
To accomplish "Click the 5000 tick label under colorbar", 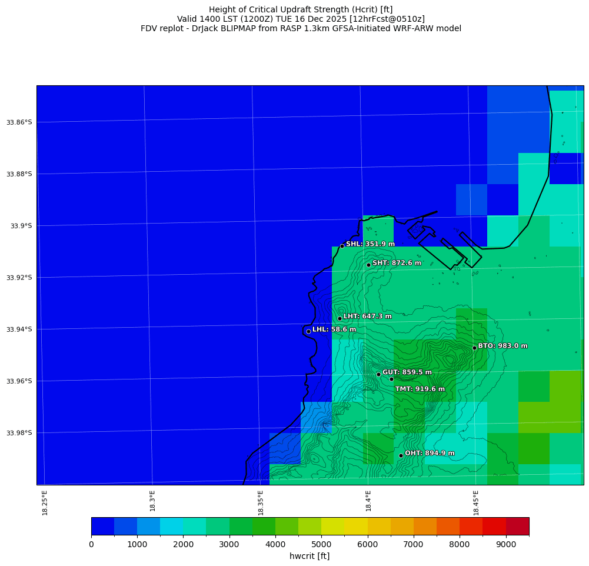I will click(x=321, y=545).
